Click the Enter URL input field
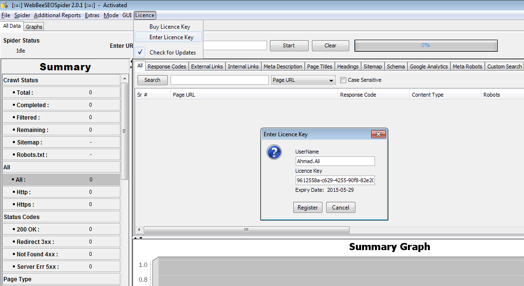524x286 pixels. pyautogui.click(x=235, y=45)
